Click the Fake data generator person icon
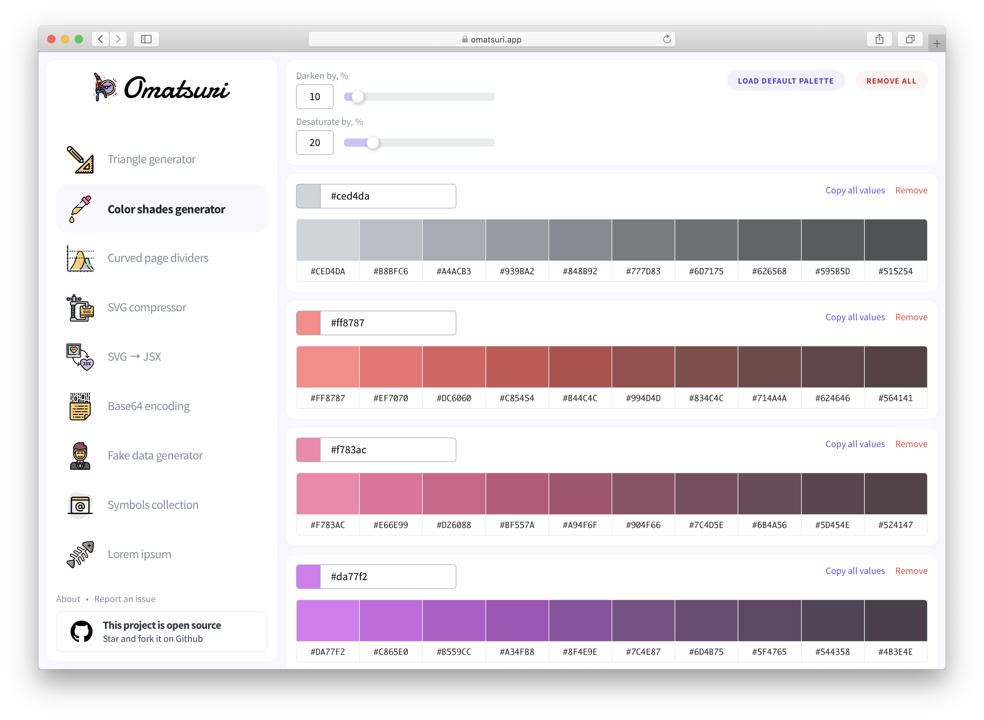Screen dimensions: 984x720 [x=80, y=456]
